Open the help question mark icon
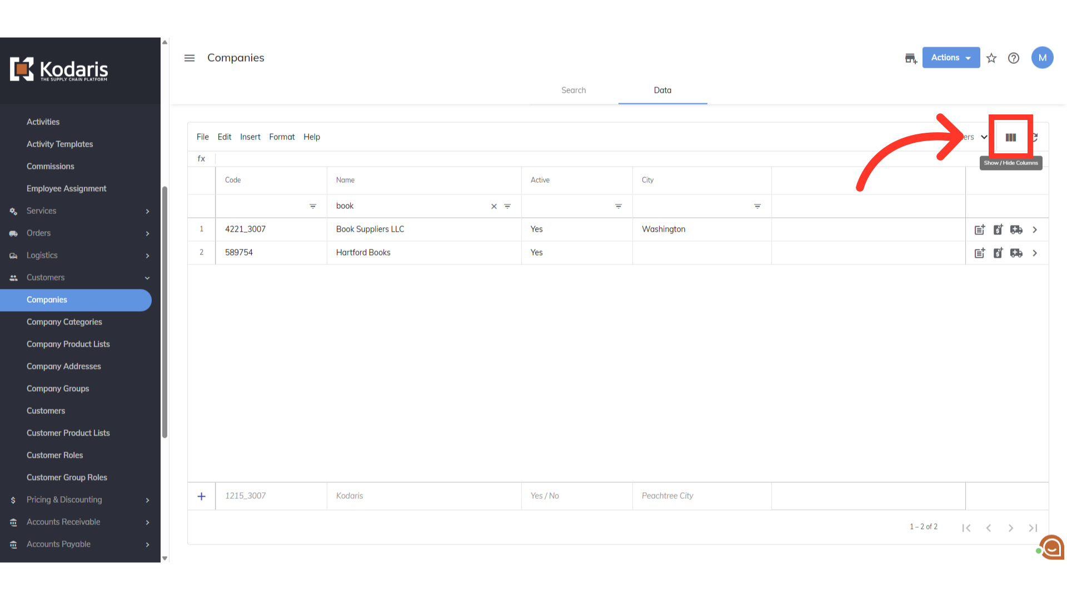 [1014, 58]
